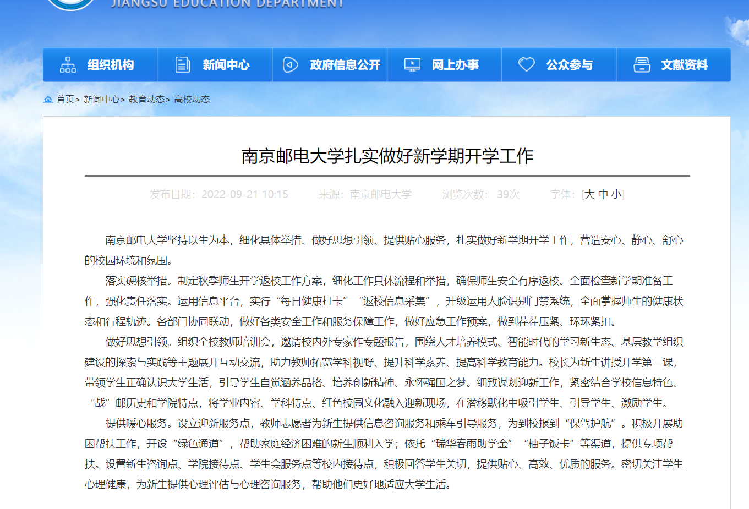Viewport: 749px width, 509px height.
Task: Click the home icon in breadcrumb
Action: [48, 99]
